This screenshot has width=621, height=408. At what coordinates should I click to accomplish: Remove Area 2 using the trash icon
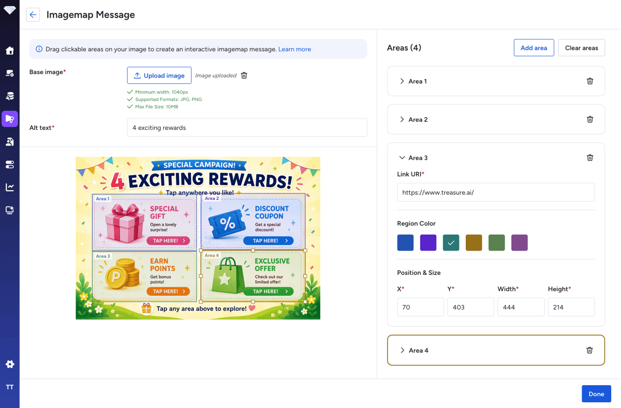point(590,120)
